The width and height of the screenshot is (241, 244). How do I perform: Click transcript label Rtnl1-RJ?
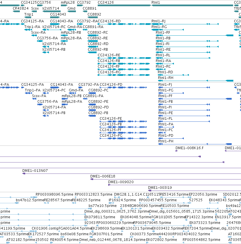click(x=158, y=21)
